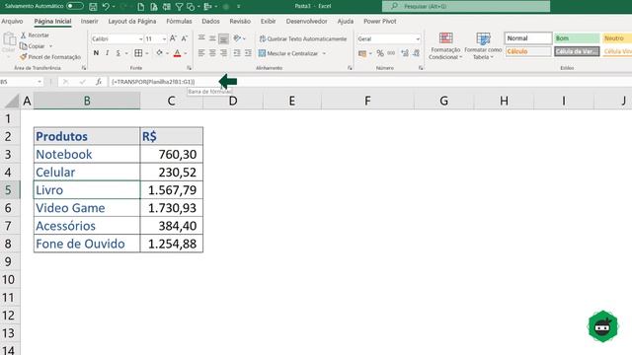Viewport: 632px width, 355px height.
Task: Open font color dropdown arrow
Action: coord(186,53)
